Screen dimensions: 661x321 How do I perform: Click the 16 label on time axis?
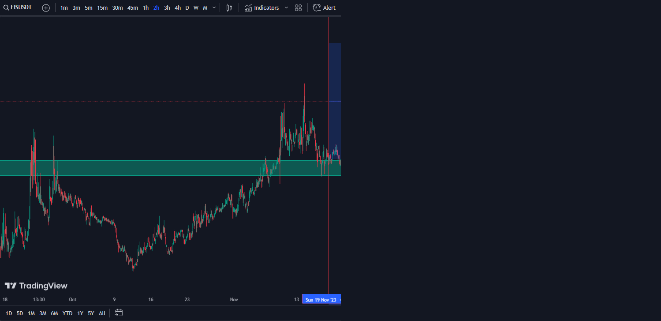pos(151,299)
